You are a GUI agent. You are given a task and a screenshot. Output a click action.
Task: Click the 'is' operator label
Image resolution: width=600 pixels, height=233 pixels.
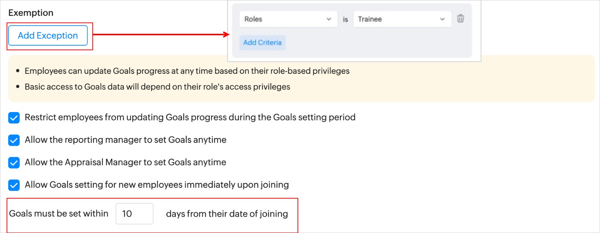point(345,19)
